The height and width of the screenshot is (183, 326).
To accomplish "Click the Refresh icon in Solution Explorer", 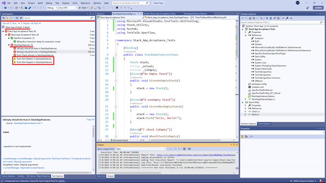I will [x=271, y=18].
